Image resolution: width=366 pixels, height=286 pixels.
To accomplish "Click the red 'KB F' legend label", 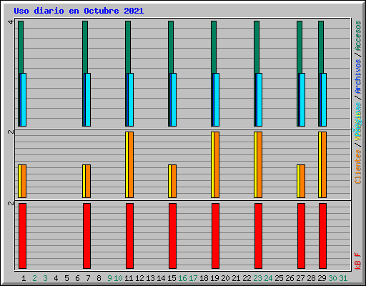I will pyautogui.click(x=358, y=261).
